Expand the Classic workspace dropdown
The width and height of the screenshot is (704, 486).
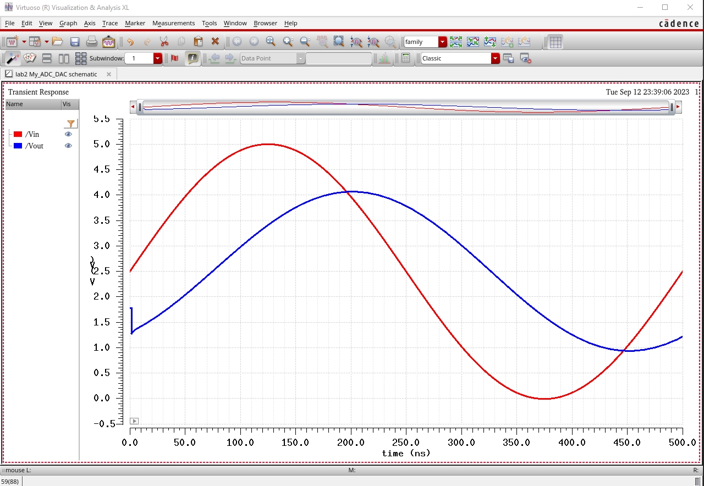click(495, 58)
